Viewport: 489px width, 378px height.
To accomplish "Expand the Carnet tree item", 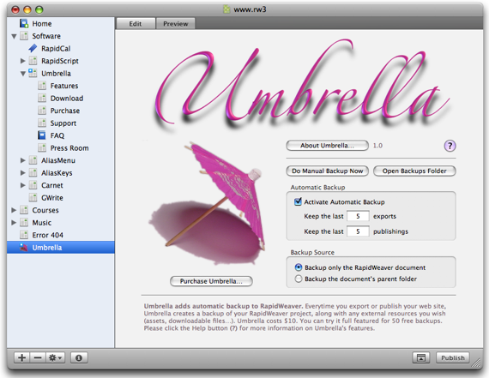I will [x=23, y=185].
